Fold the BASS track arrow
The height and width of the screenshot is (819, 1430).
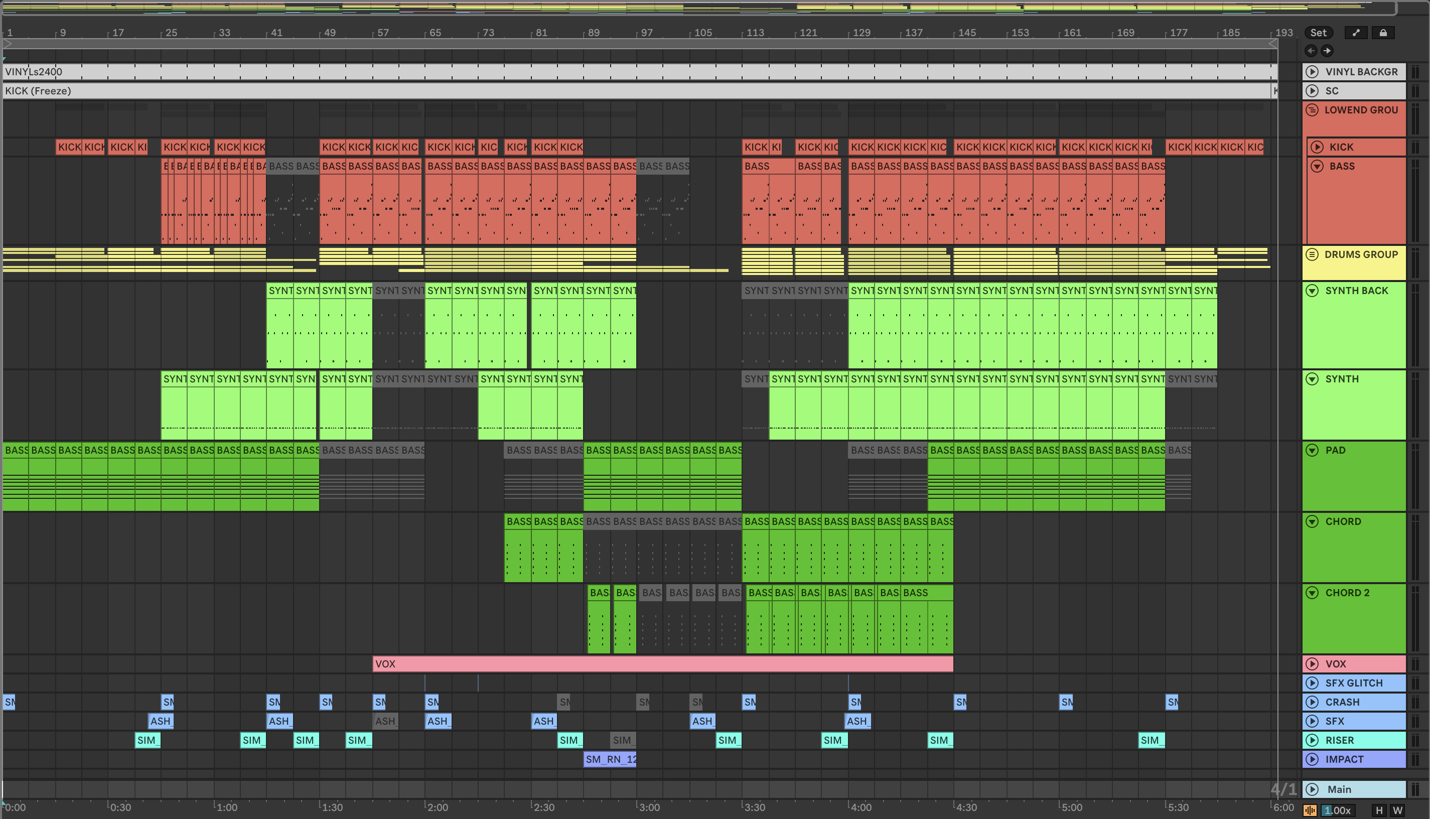[x=1317, y=166]
